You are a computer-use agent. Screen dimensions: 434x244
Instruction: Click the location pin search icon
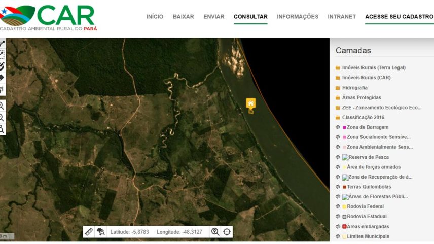[x=215, y=231]
